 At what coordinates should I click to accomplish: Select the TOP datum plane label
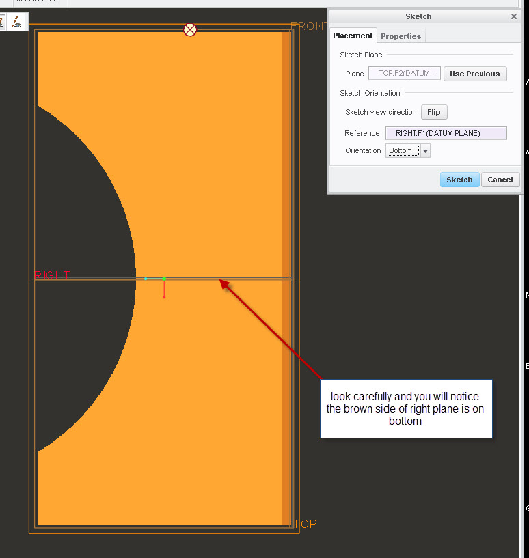tap(306, 524)
